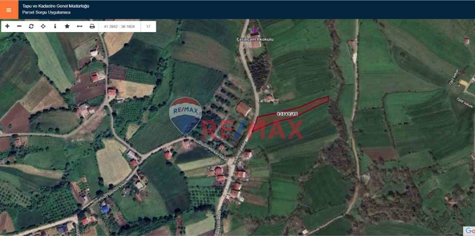The image size is (475, 236).
Task: Click the coordinate readout 41.3942 : 36.1604
Action: coord(119,26)
